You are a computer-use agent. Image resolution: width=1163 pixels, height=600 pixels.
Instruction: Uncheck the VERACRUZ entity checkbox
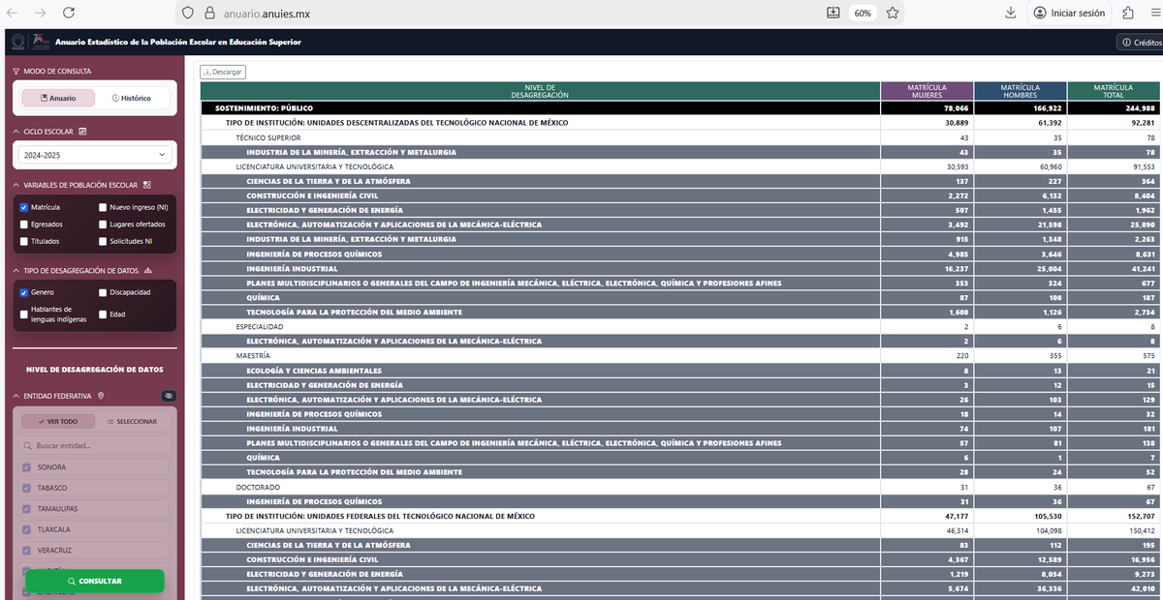[x=26, y=551]
